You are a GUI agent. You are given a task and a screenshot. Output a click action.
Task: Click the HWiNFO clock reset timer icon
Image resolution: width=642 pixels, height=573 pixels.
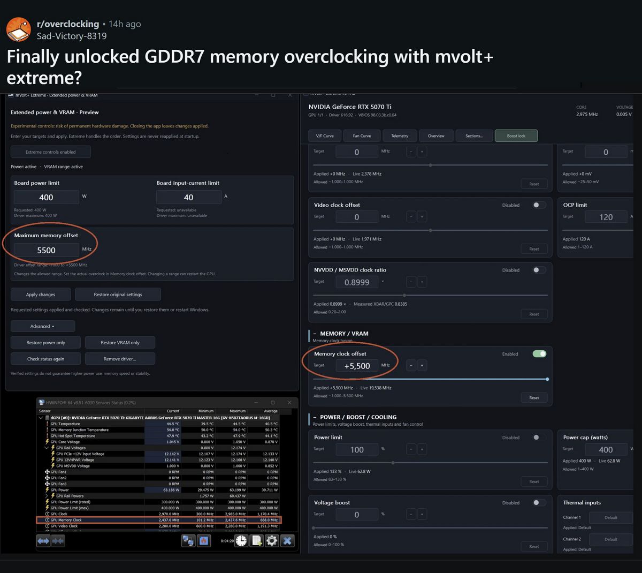pyautogui.click(x=241, y=541)
